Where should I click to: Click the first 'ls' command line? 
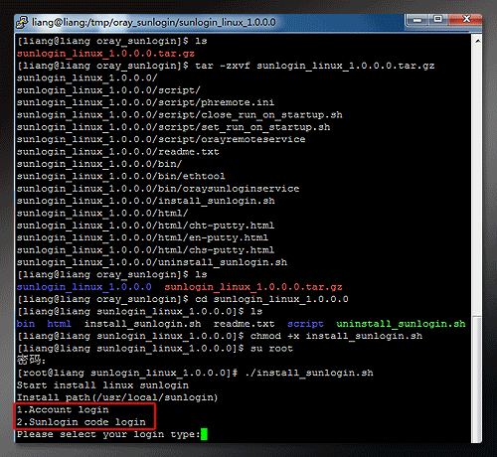tap(112, 42)
